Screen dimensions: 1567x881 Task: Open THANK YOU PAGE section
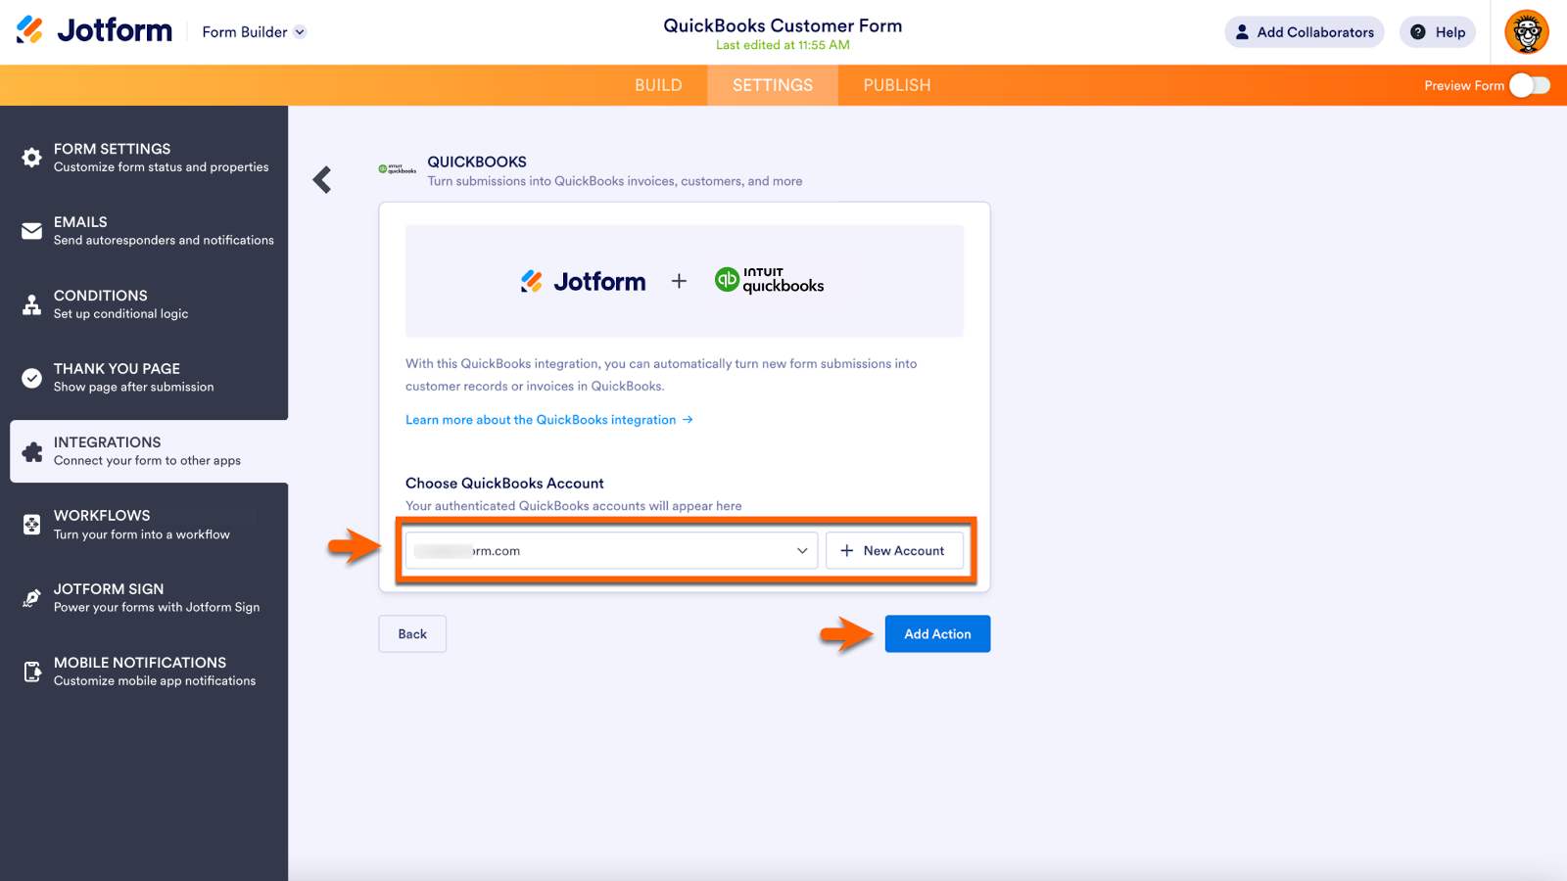click(144, 378)
